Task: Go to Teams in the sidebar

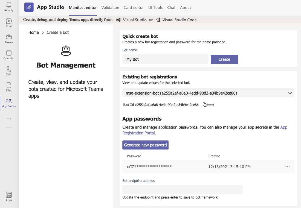Action: [x=9, y=39]
